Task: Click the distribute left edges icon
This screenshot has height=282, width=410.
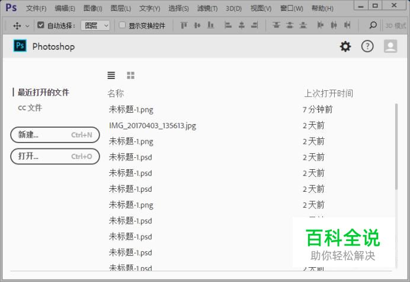Action: tap(321, 25)
